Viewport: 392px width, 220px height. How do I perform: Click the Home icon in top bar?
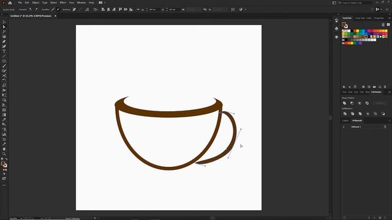point(10,2)
